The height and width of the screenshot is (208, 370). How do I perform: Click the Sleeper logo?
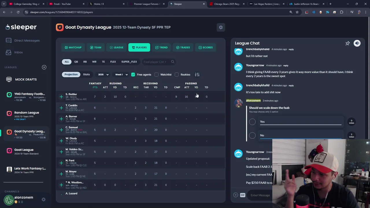[x=21, y=27]
